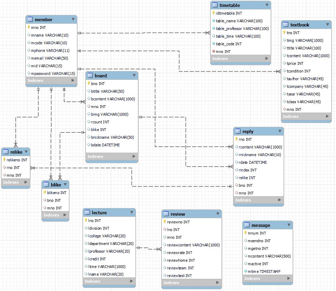Expand Indexes section of lecture table
This screenshot has width=336, height=291.
pos(131,281)
